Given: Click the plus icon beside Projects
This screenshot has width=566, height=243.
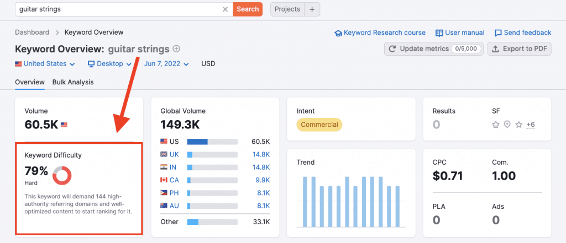Looking at the screenshot, I should tap(312, 9).
